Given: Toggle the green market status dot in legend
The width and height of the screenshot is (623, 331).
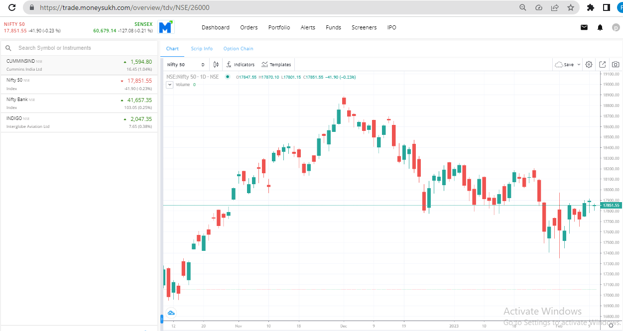Looking at the screenshot, I should point(228,77).
